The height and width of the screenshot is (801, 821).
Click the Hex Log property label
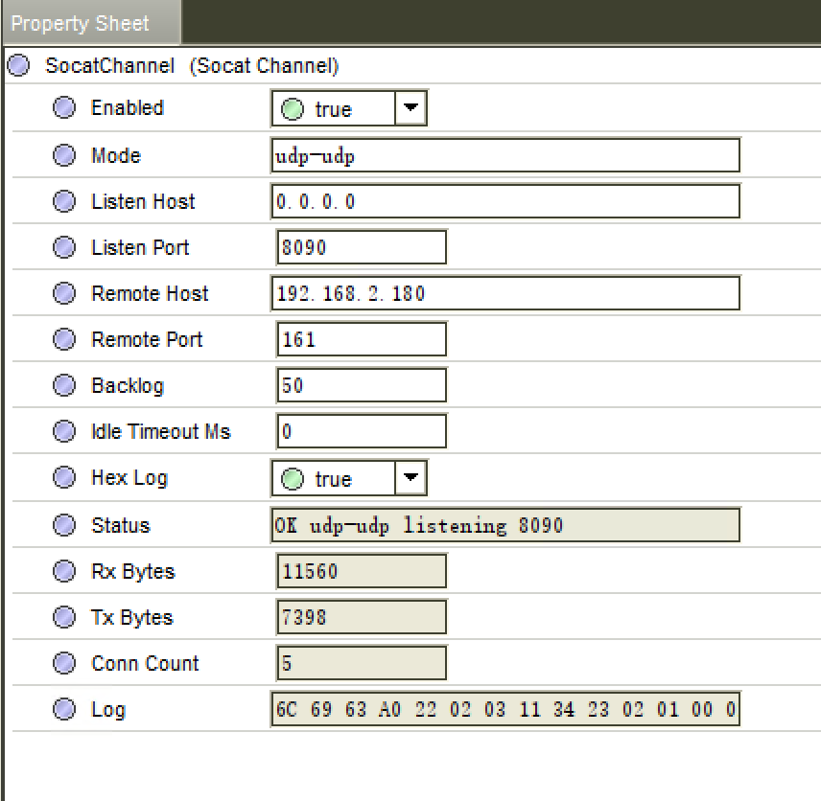click(129, 478)
